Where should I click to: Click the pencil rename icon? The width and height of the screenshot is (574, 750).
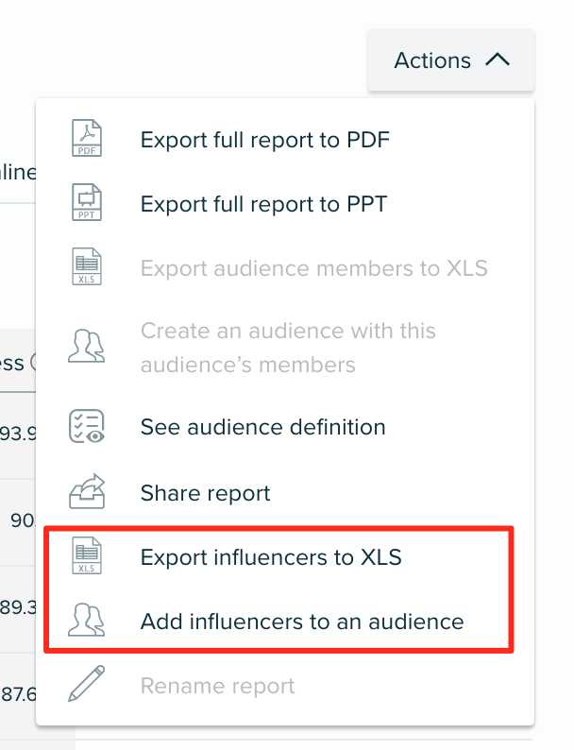click(x=87, y=684)
